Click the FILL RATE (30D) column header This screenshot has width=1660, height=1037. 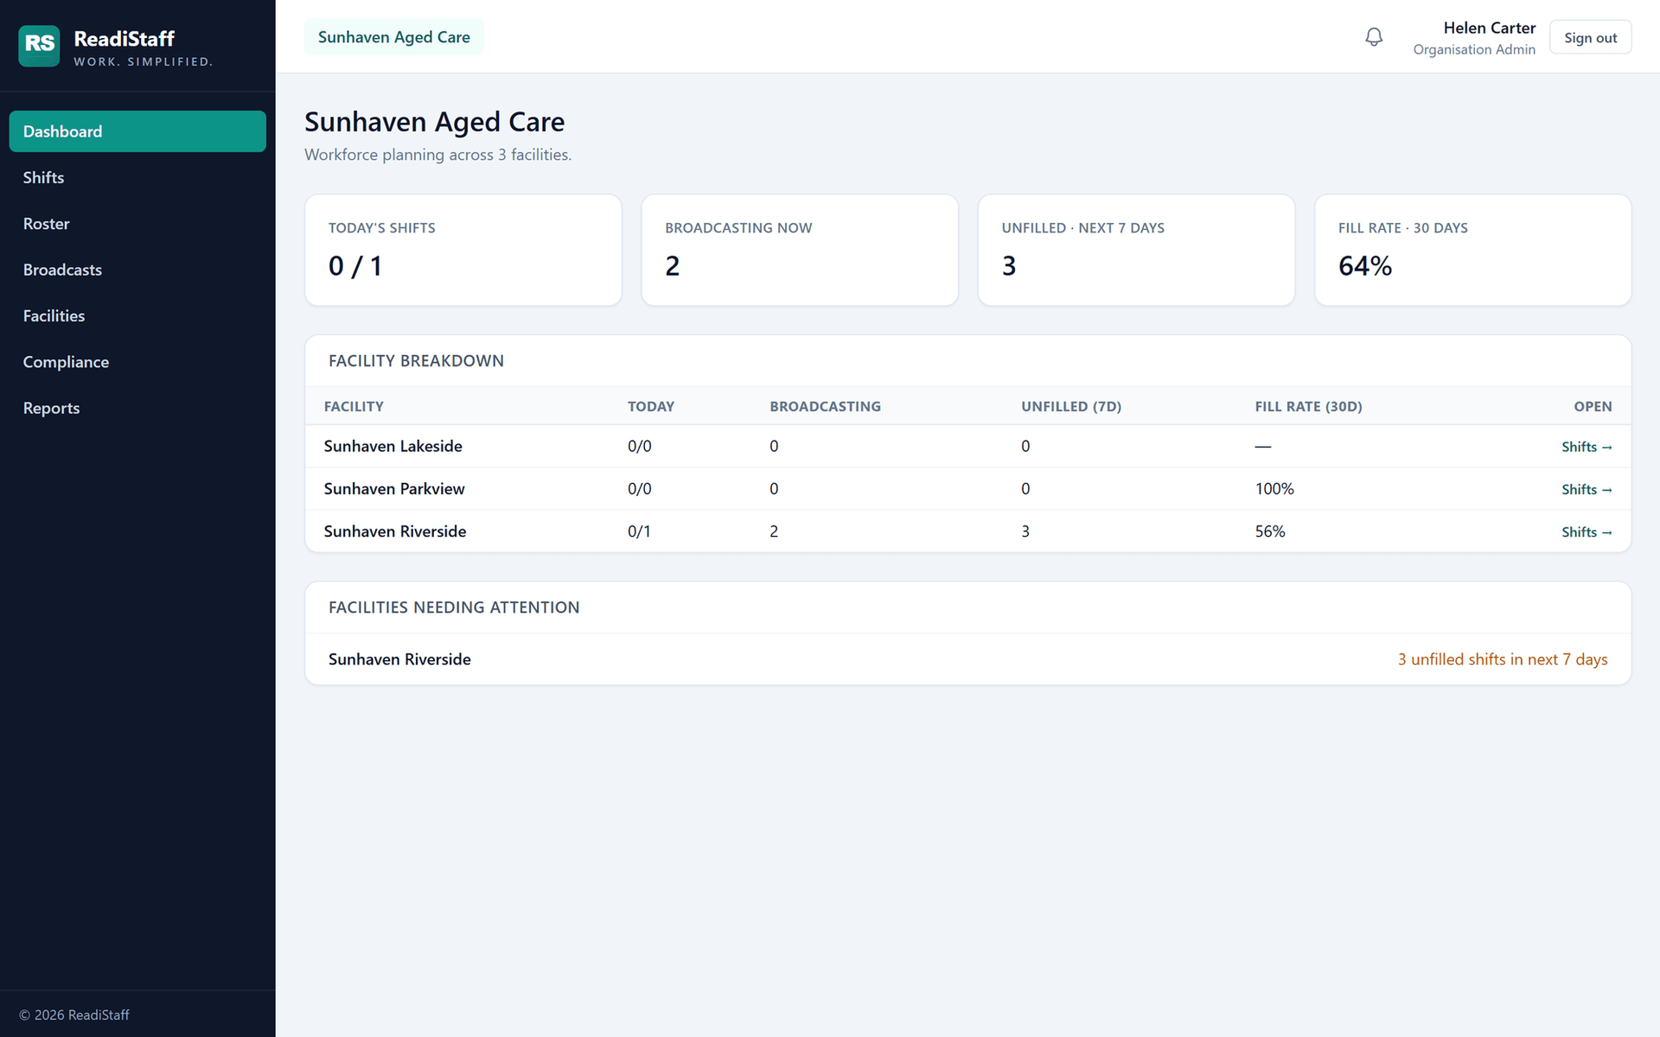coord(1308,406)
